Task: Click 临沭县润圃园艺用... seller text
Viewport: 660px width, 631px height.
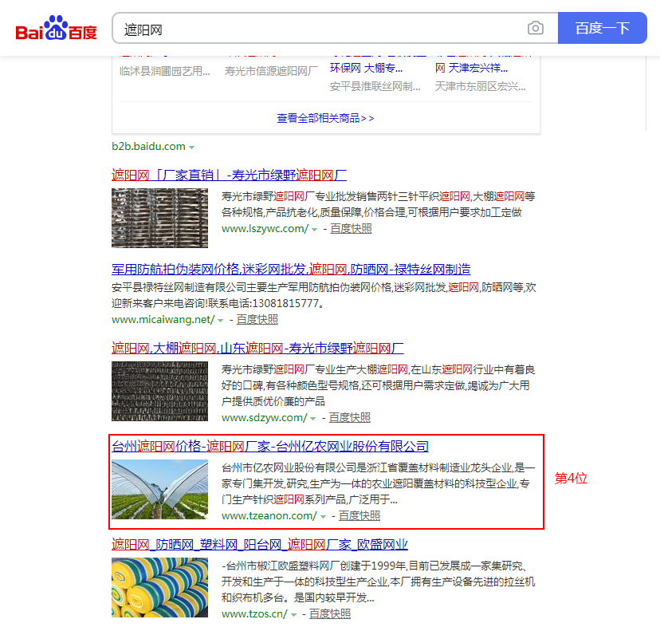Action: [x=164, y=71]
